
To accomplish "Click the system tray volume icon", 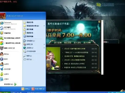I will 122,90.
